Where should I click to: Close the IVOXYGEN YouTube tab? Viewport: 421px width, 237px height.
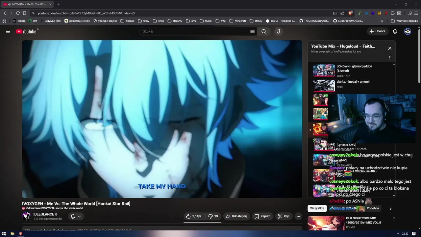pos(50,4)
